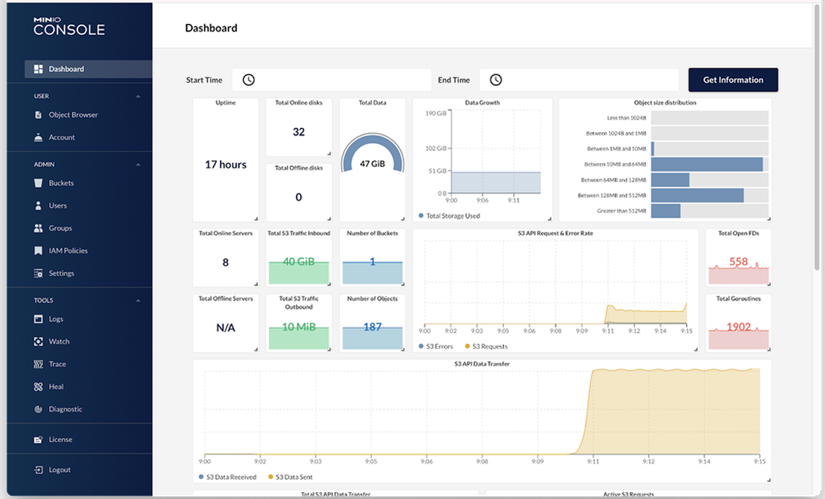Collapse the ADMIN section chevron

click(x=138, y=165)
